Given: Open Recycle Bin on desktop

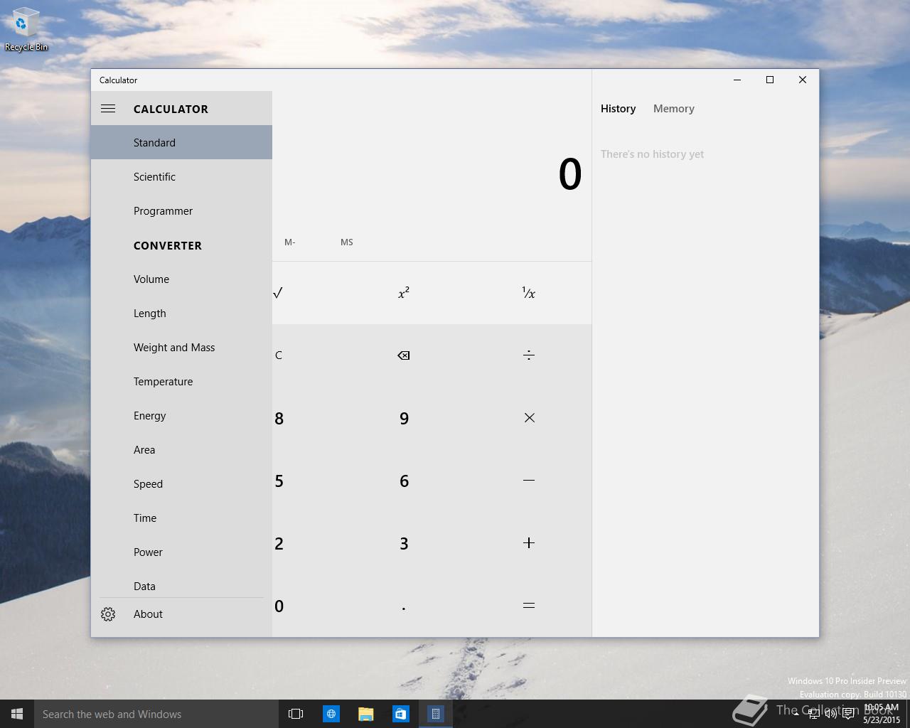Looking at the screenshot, I should click(x=26, y=29).
